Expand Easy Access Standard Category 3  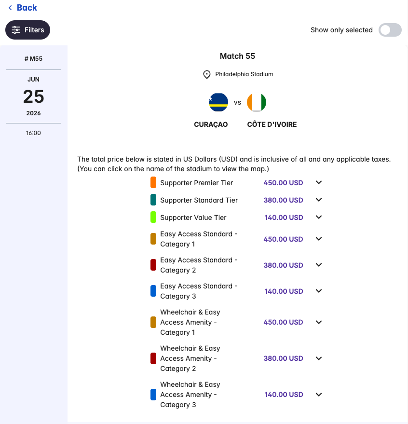click(318, 291)
